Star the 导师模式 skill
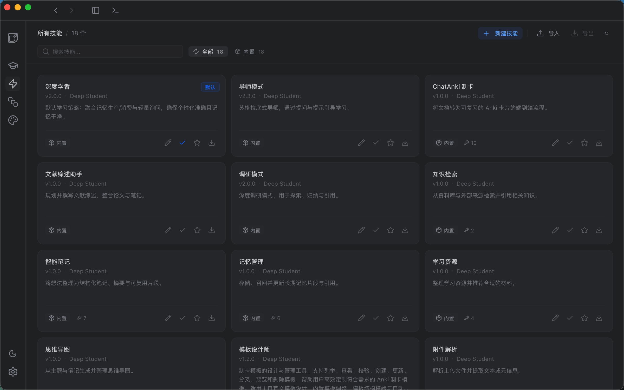Image resolution: width=624 pixels, height=390 pixels. pos(391,143)
